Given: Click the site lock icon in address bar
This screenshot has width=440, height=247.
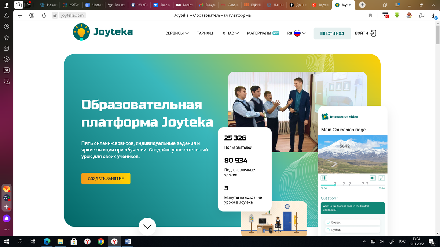Looking at the screenshot, I should pos(55,15).
